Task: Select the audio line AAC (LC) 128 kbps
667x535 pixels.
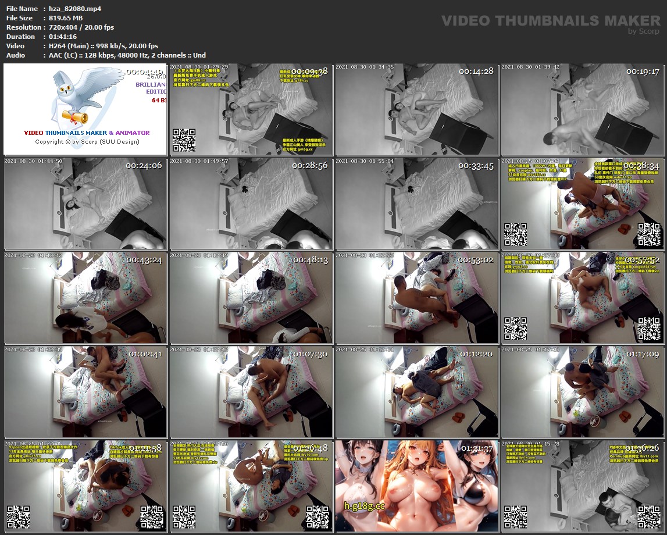Action: pyautogui.click(x=127, y=55)
